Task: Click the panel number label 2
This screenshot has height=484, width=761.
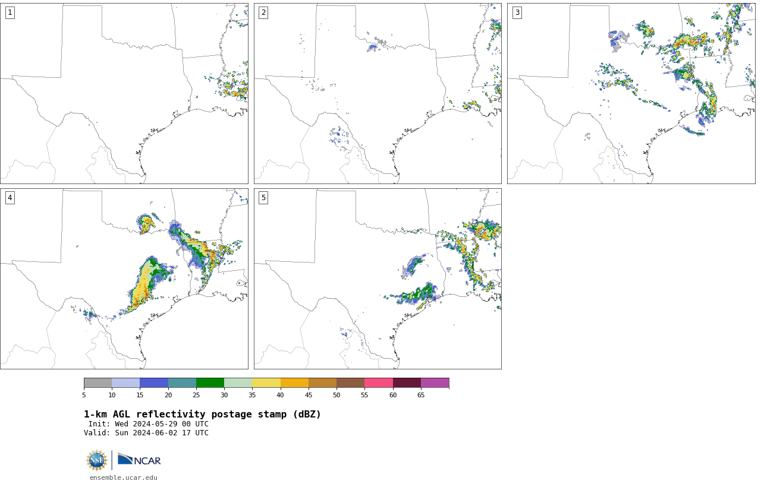Action: 263,12
